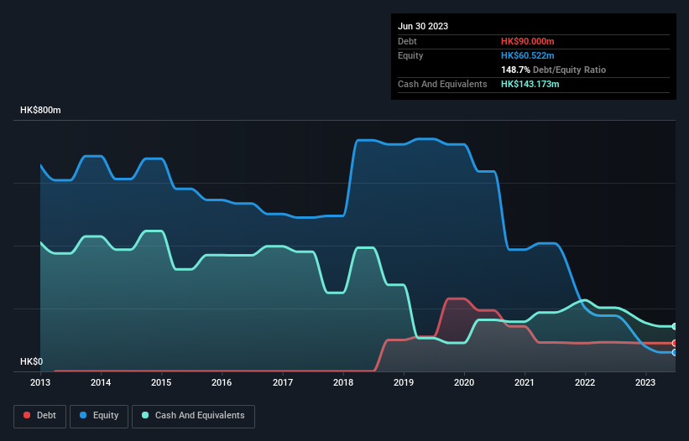Click the Cash And Equivalents tooltip label

[x=442, y=84]
